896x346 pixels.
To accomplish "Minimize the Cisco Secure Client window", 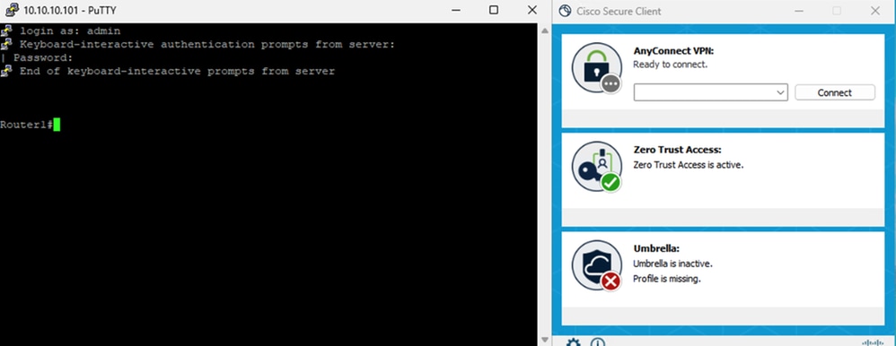I will (798, 11).
